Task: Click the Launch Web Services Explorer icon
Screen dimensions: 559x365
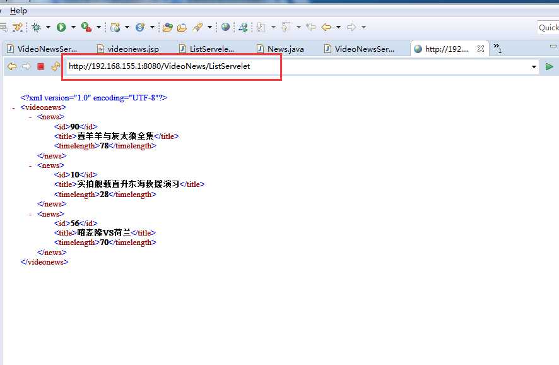Action: tap(244, 27)
